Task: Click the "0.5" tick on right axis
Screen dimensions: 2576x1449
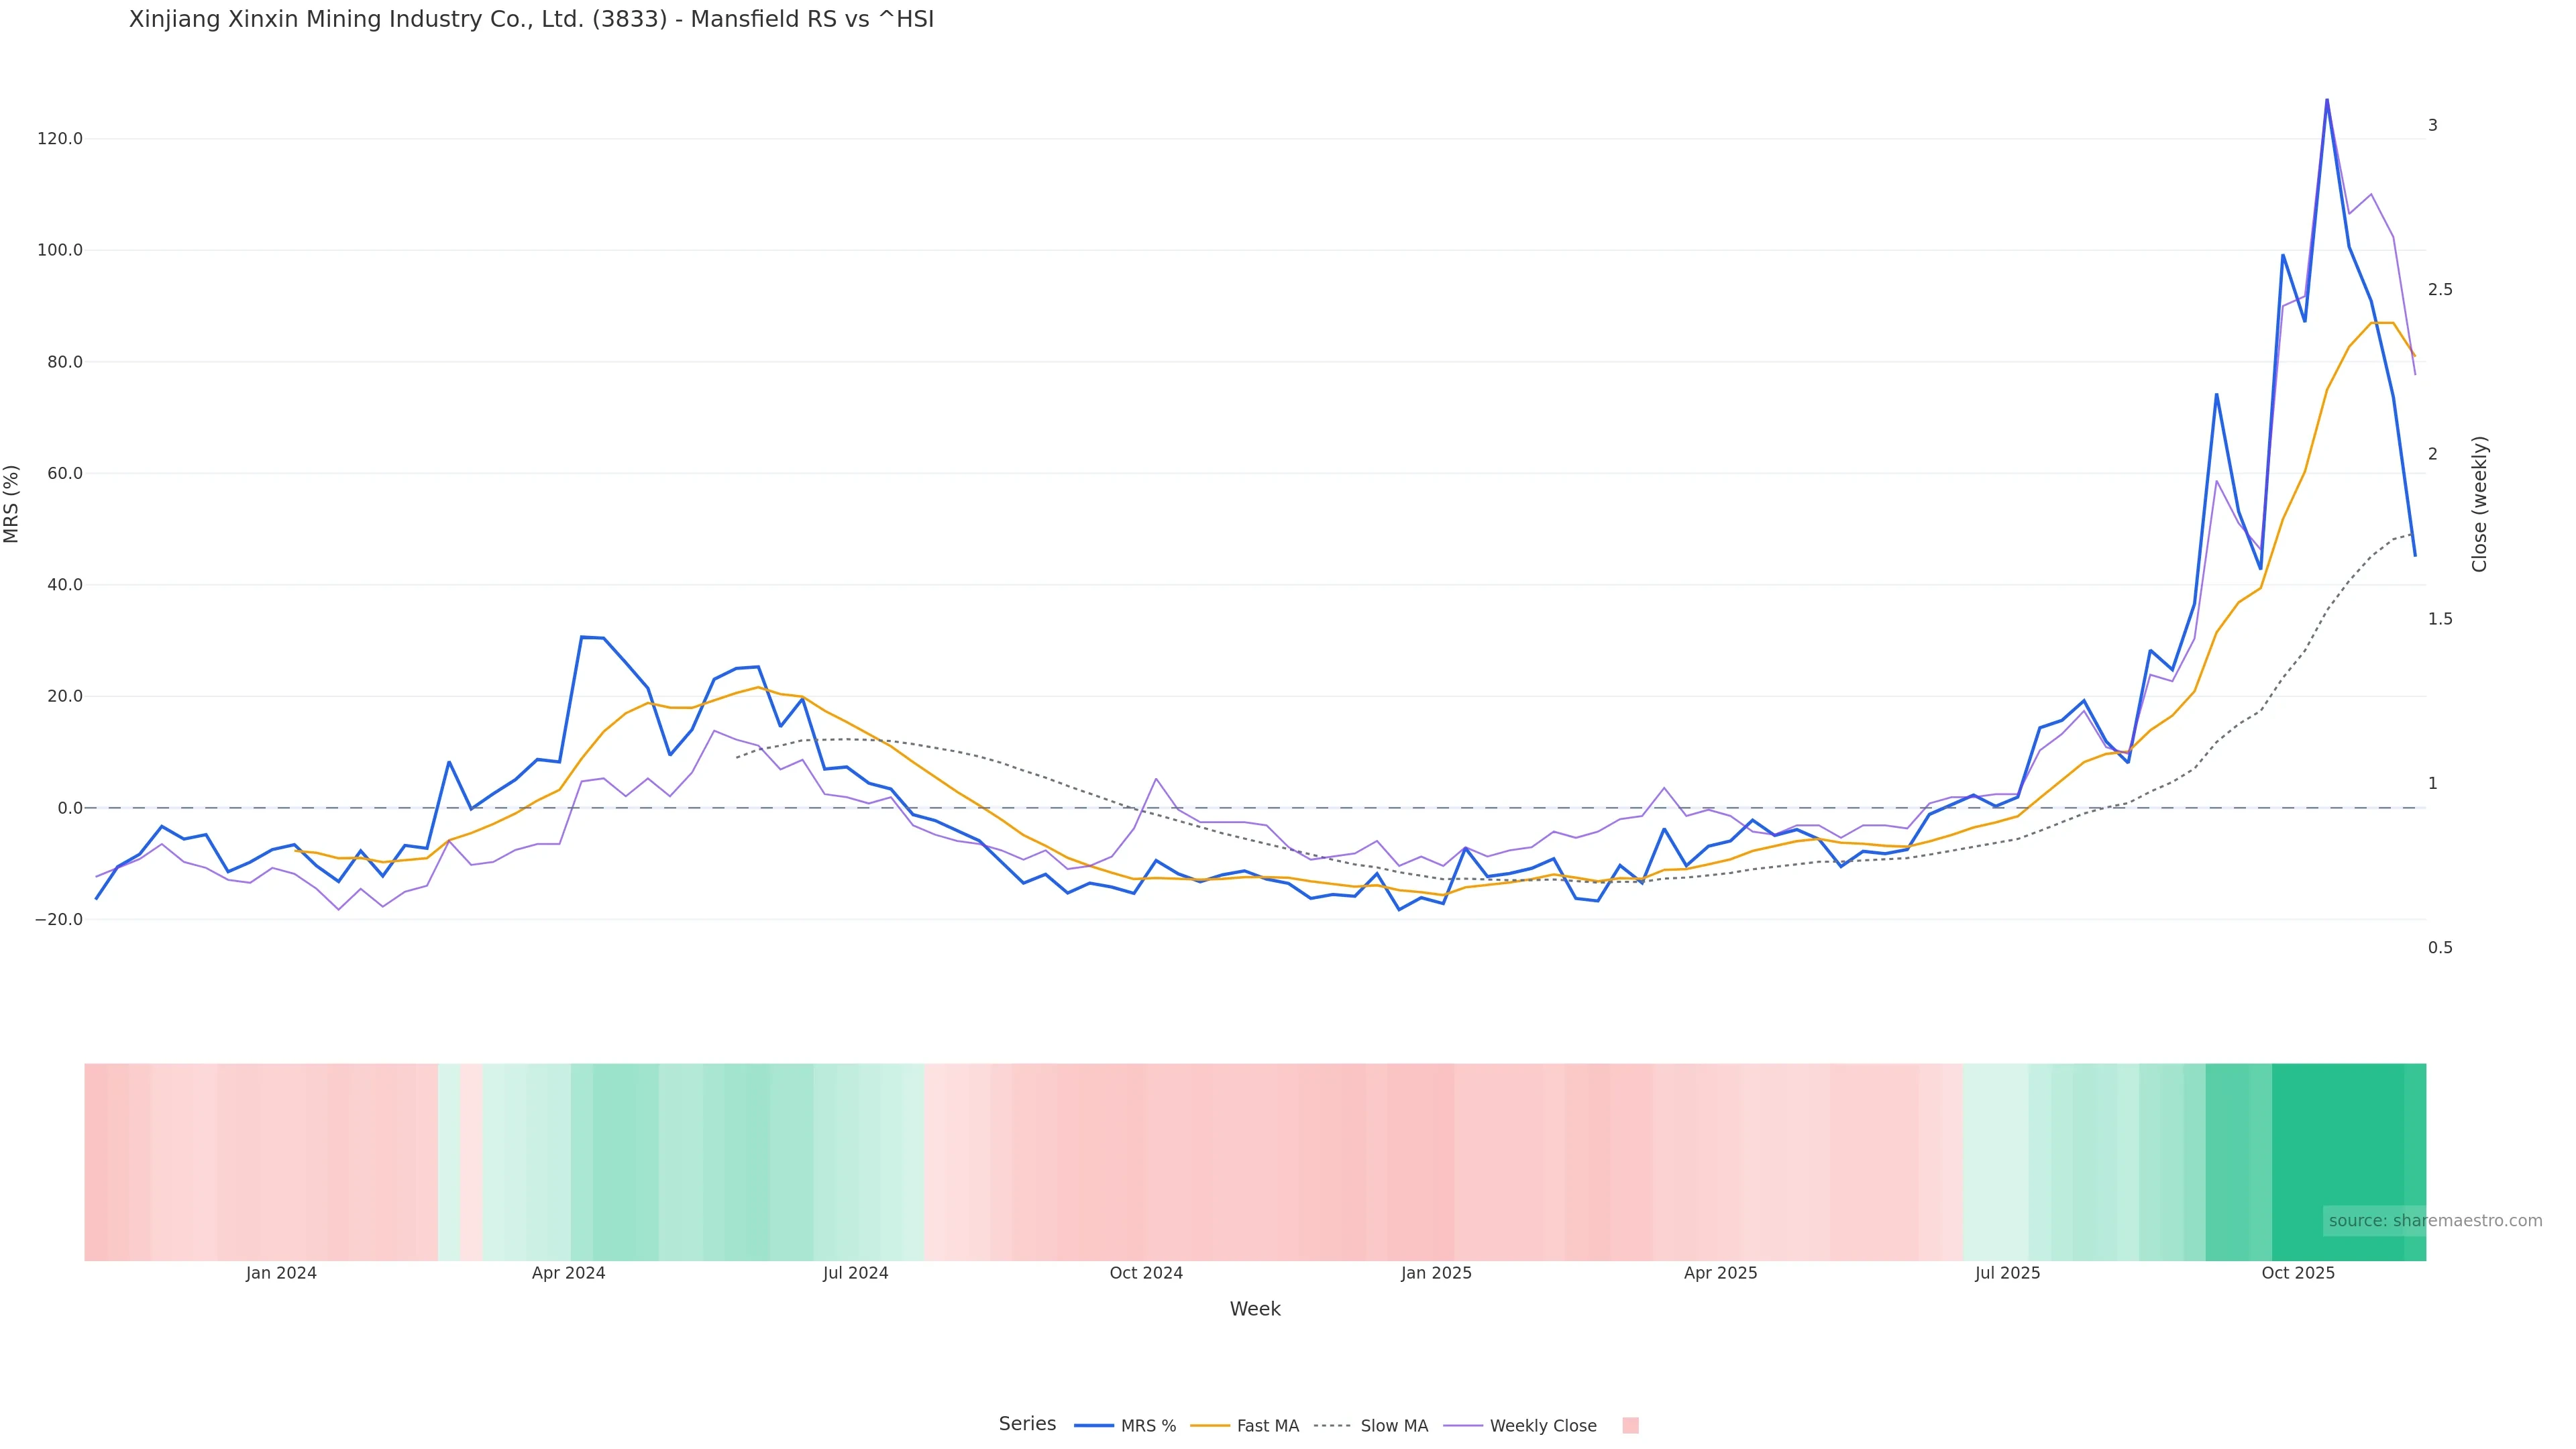Action: (x=2440, y=948)
